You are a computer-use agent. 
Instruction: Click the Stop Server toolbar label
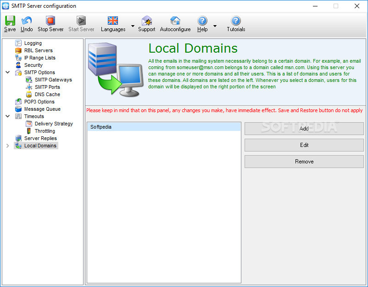tap(50, 29)
